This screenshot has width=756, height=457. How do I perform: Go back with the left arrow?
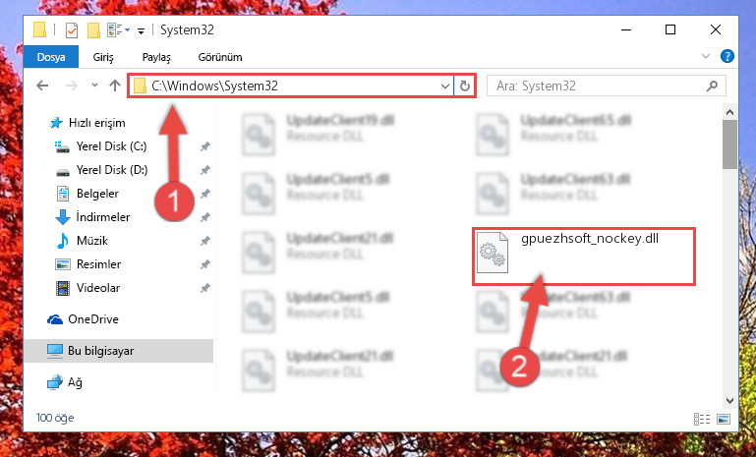(42, 86)
